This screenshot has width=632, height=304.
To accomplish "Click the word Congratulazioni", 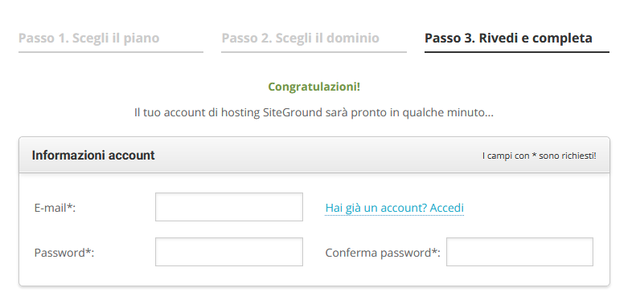I will (x=312, y=87).
